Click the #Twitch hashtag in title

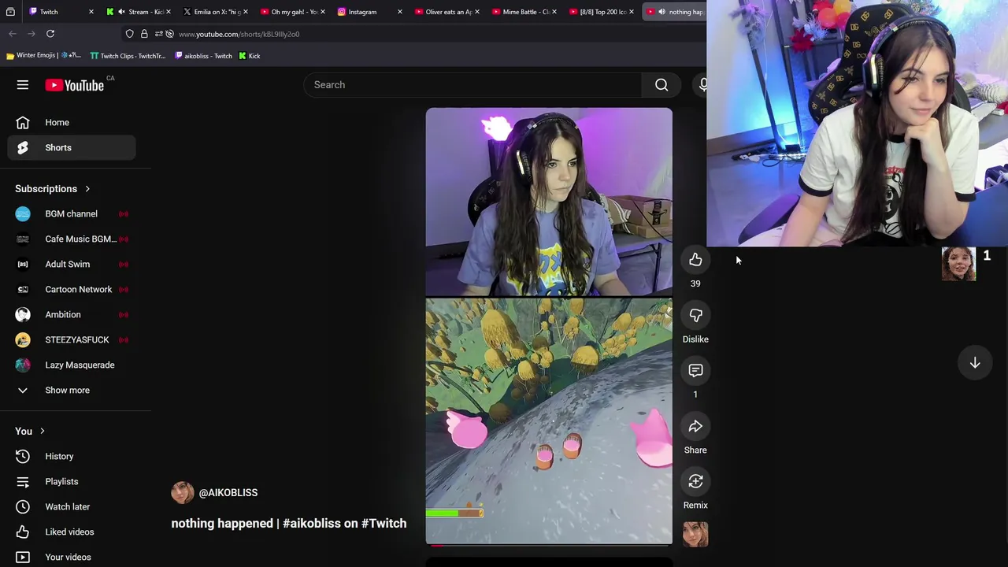[x=384, y=524]
